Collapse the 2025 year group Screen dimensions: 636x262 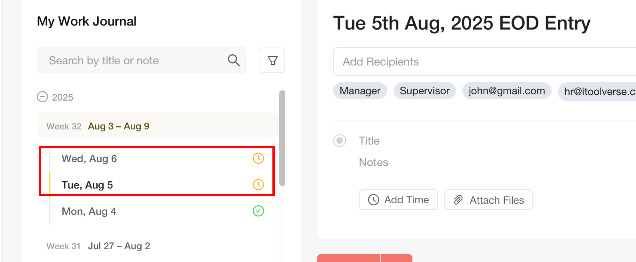pos(42,97)
